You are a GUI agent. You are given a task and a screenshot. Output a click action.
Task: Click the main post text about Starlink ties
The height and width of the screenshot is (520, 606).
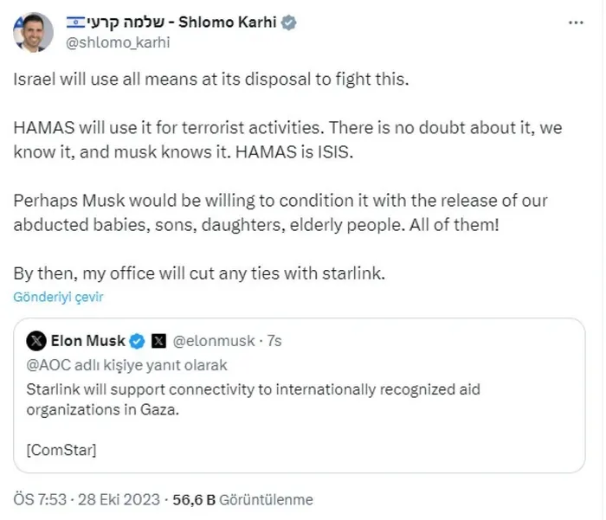(197, 273)
